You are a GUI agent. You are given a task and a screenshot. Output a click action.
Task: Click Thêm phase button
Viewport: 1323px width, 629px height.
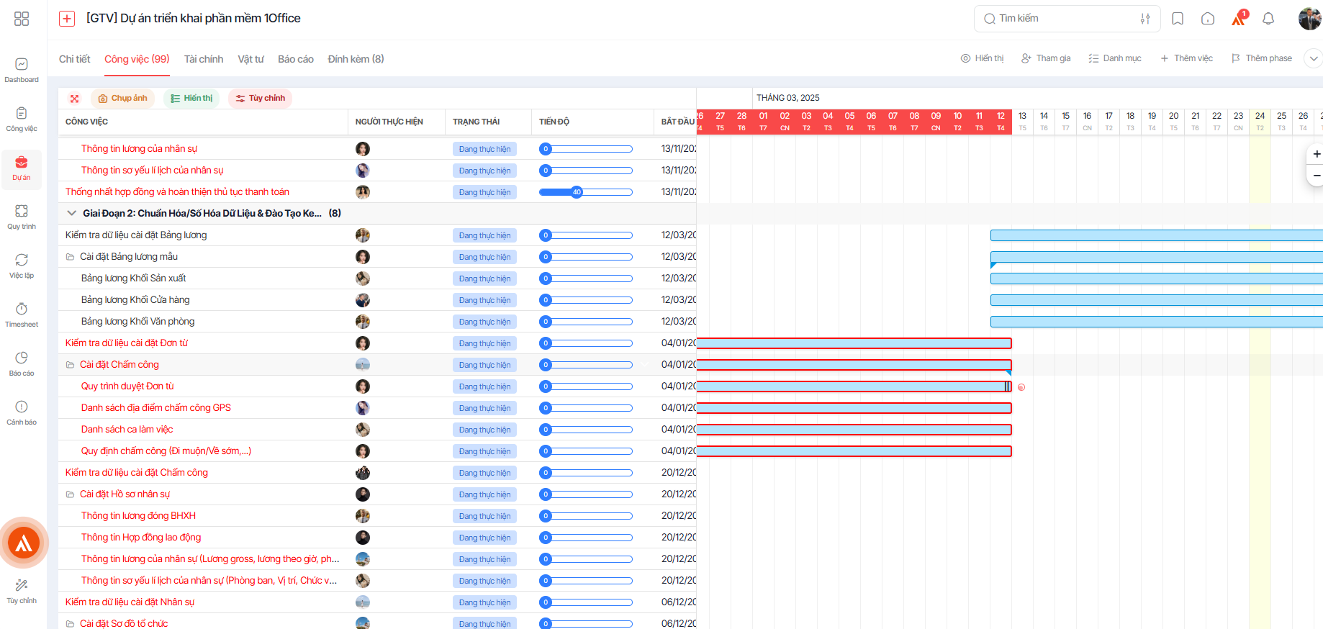click(1262, 58)
